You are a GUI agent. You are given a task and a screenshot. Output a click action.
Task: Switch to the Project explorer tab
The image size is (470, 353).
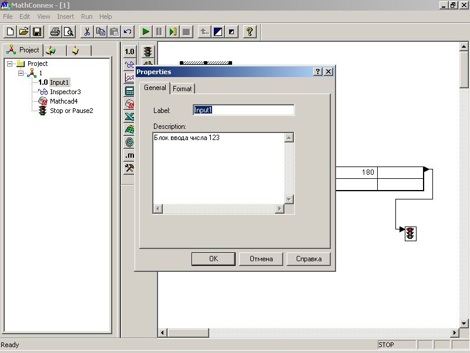tap(23, 50)
